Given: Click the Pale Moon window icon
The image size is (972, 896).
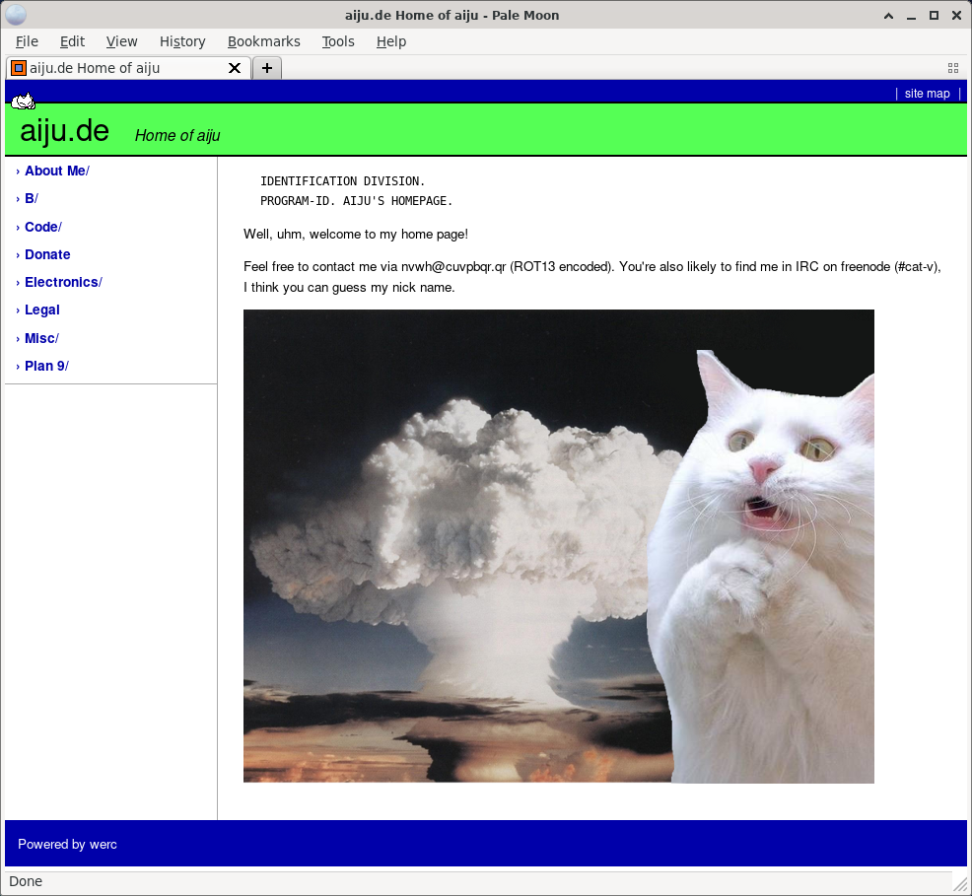Looking at the screenshot, I should (16, 15).
